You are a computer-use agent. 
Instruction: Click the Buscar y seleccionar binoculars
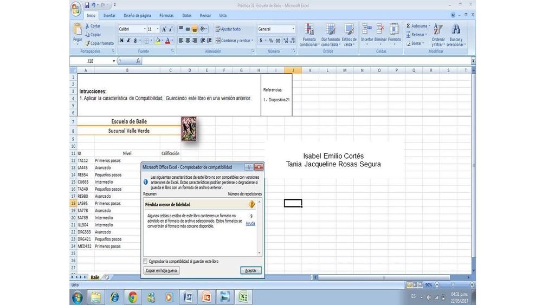(456, 30)
